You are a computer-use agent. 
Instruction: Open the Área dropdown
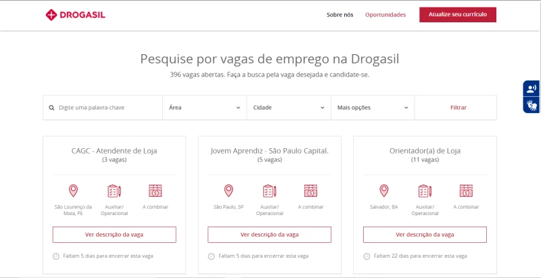click(205, 108)
